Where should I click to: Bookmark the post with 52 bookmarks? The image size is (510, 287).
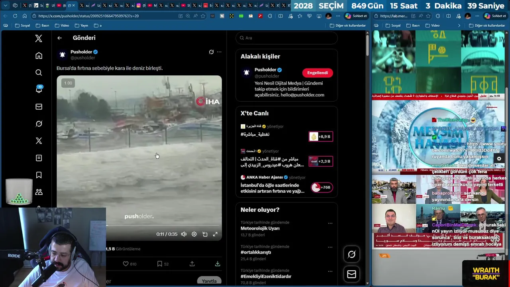[x=163, y=264]
